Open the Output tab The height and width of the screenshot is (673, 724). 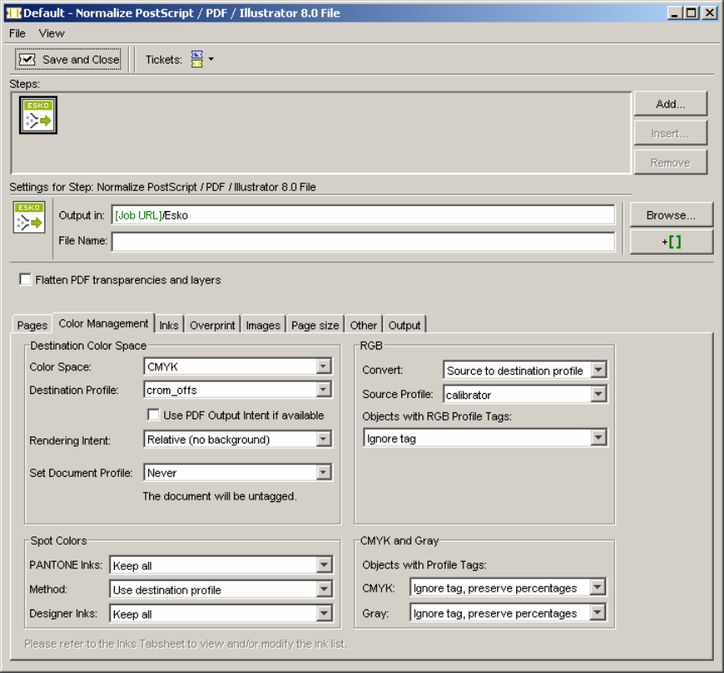tap(405, 324)
